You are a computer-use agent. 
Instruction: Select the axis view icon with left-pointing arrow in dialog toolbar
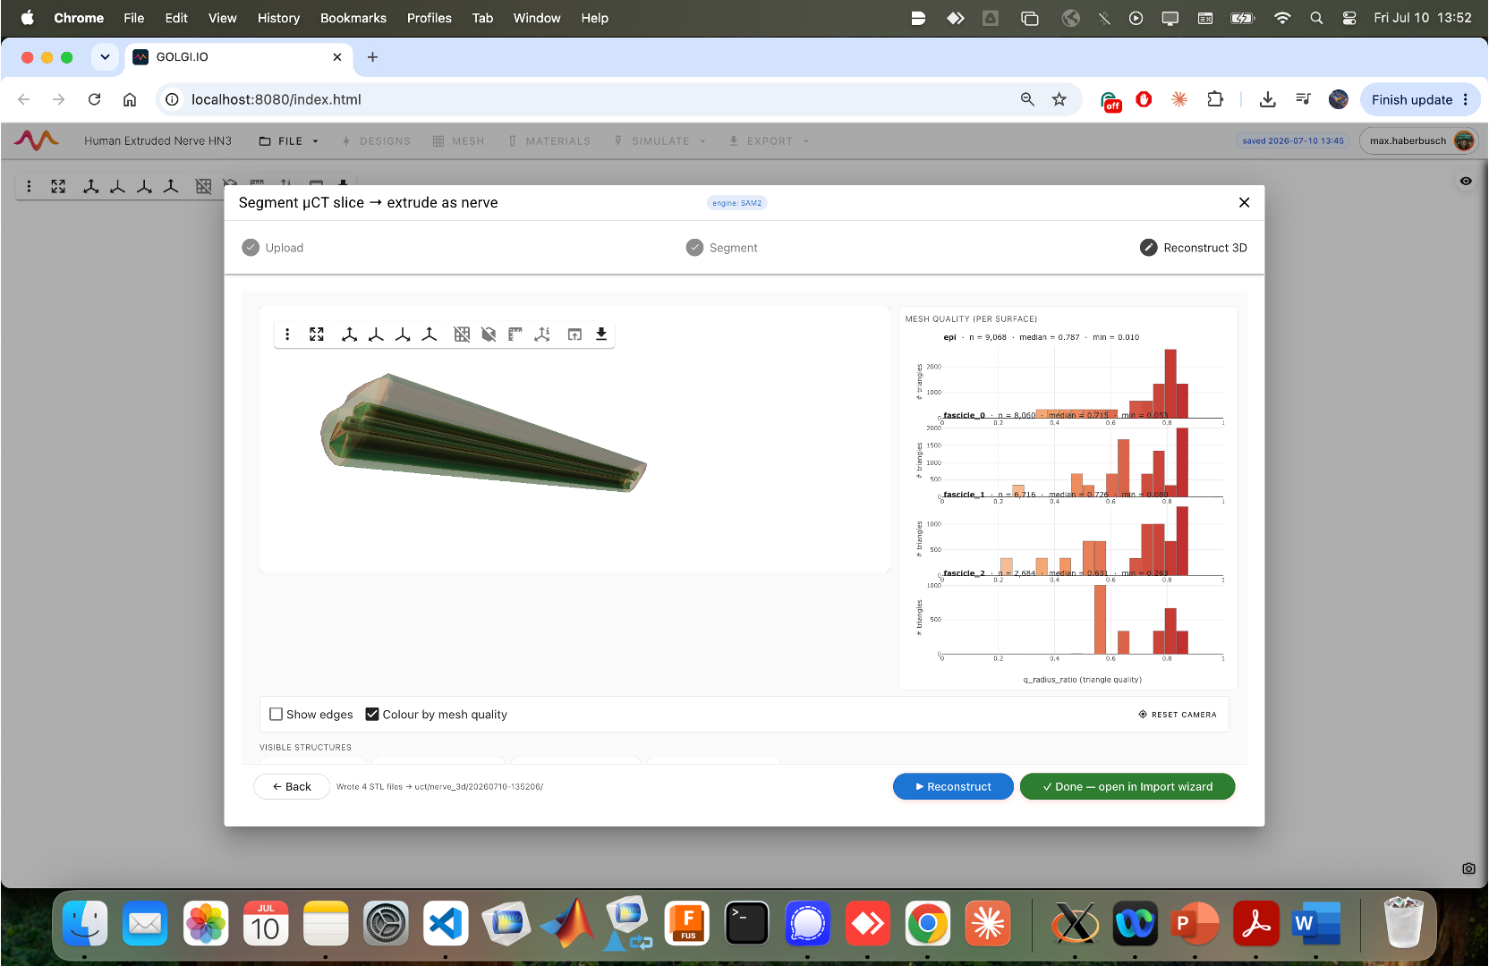pos(376,335)
